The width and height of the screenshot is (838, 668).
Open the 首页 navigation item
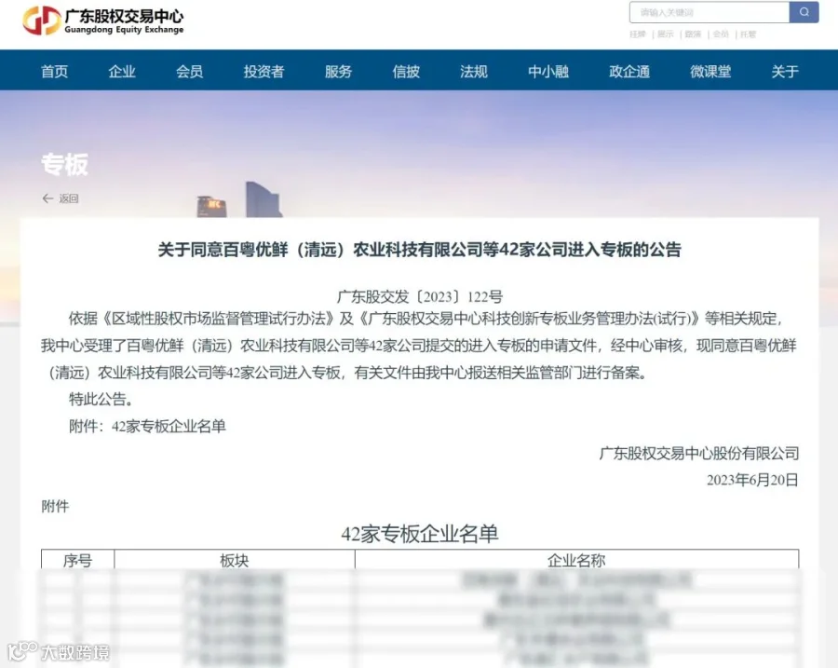point(55,71)
